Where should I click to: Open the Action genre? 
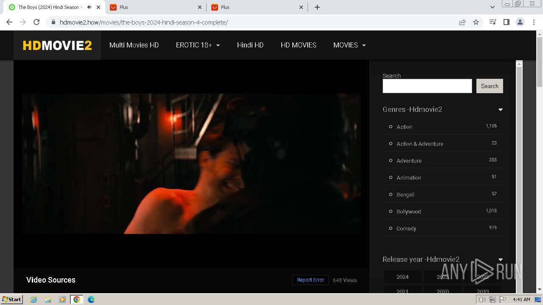404,127
